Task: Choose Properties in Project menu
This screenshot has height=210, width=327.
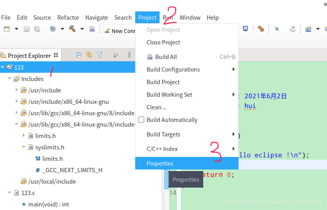Action: coord(187,163)
